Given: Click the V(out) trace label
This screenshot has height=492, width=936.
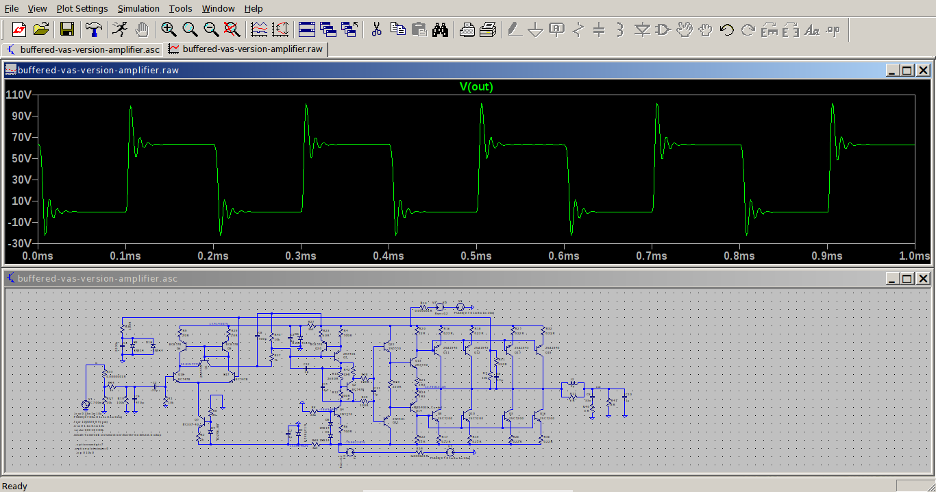Looking at the screenshot, I should click(x=476, y=87).
